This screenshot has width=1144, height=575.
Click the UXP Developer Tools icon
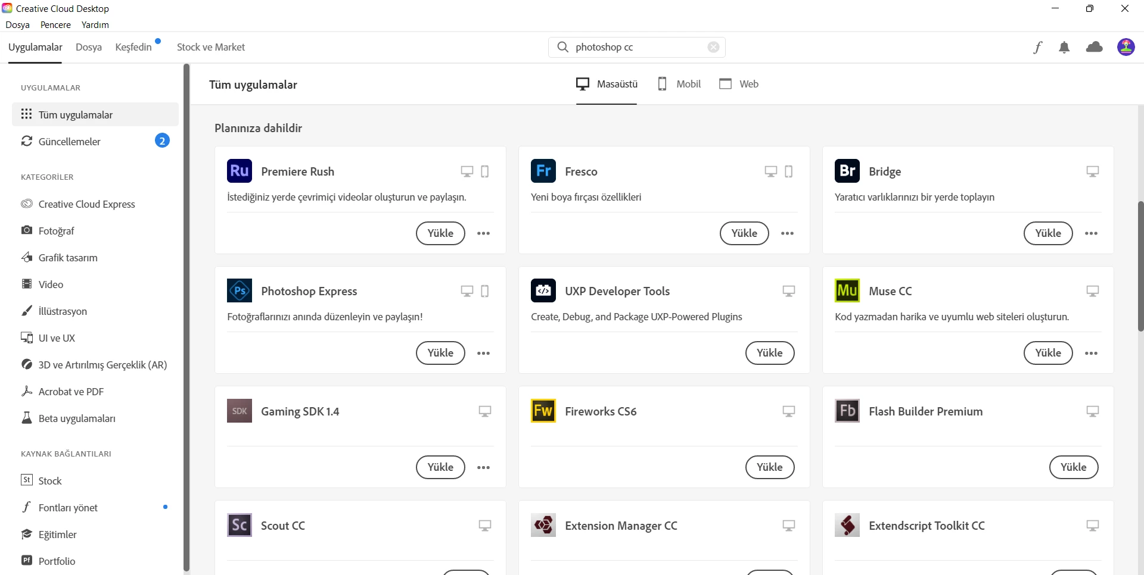543,290
